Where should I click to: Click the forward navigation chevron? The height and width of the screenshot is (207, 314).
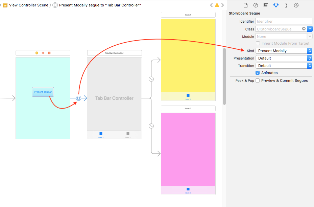click(222, 5)
